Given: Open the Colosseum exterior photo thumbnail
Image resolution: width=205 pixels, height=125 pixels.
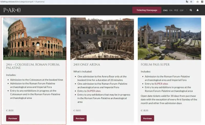Looking at the screenshot, I should point(35,39).
